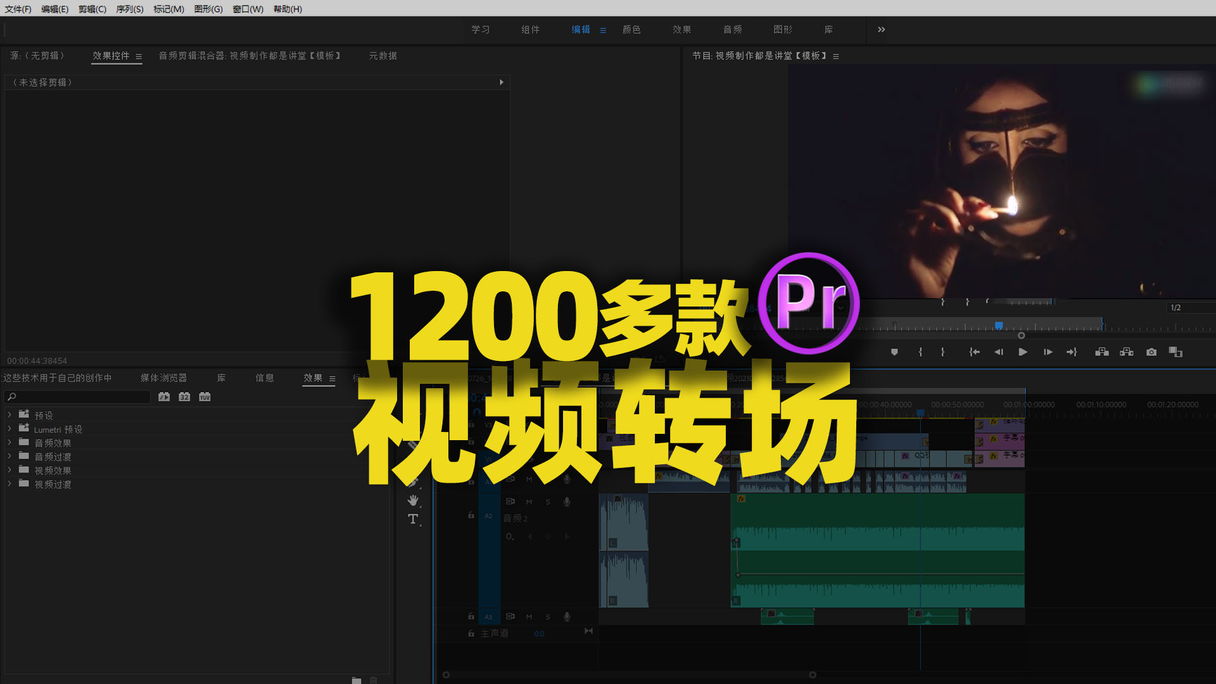Go to Out point
Viewport: 1216px width, 684px height.
pos(1072,352)
